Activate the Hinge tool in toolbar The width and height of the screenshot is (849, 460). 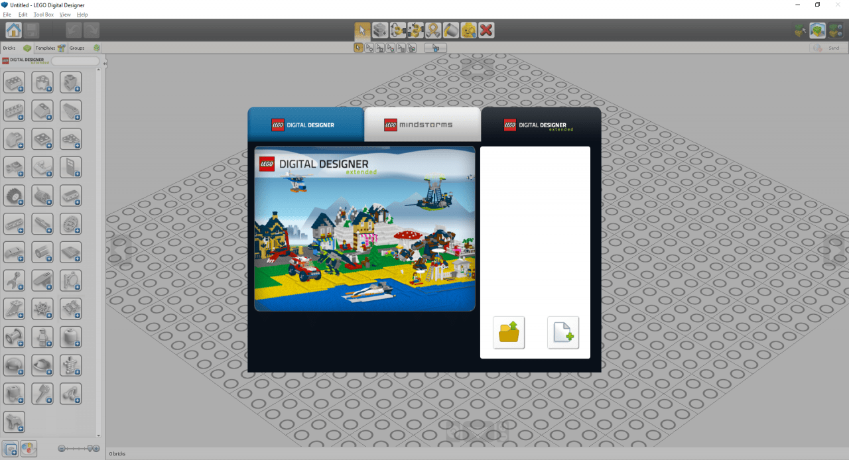click(398, 30)
